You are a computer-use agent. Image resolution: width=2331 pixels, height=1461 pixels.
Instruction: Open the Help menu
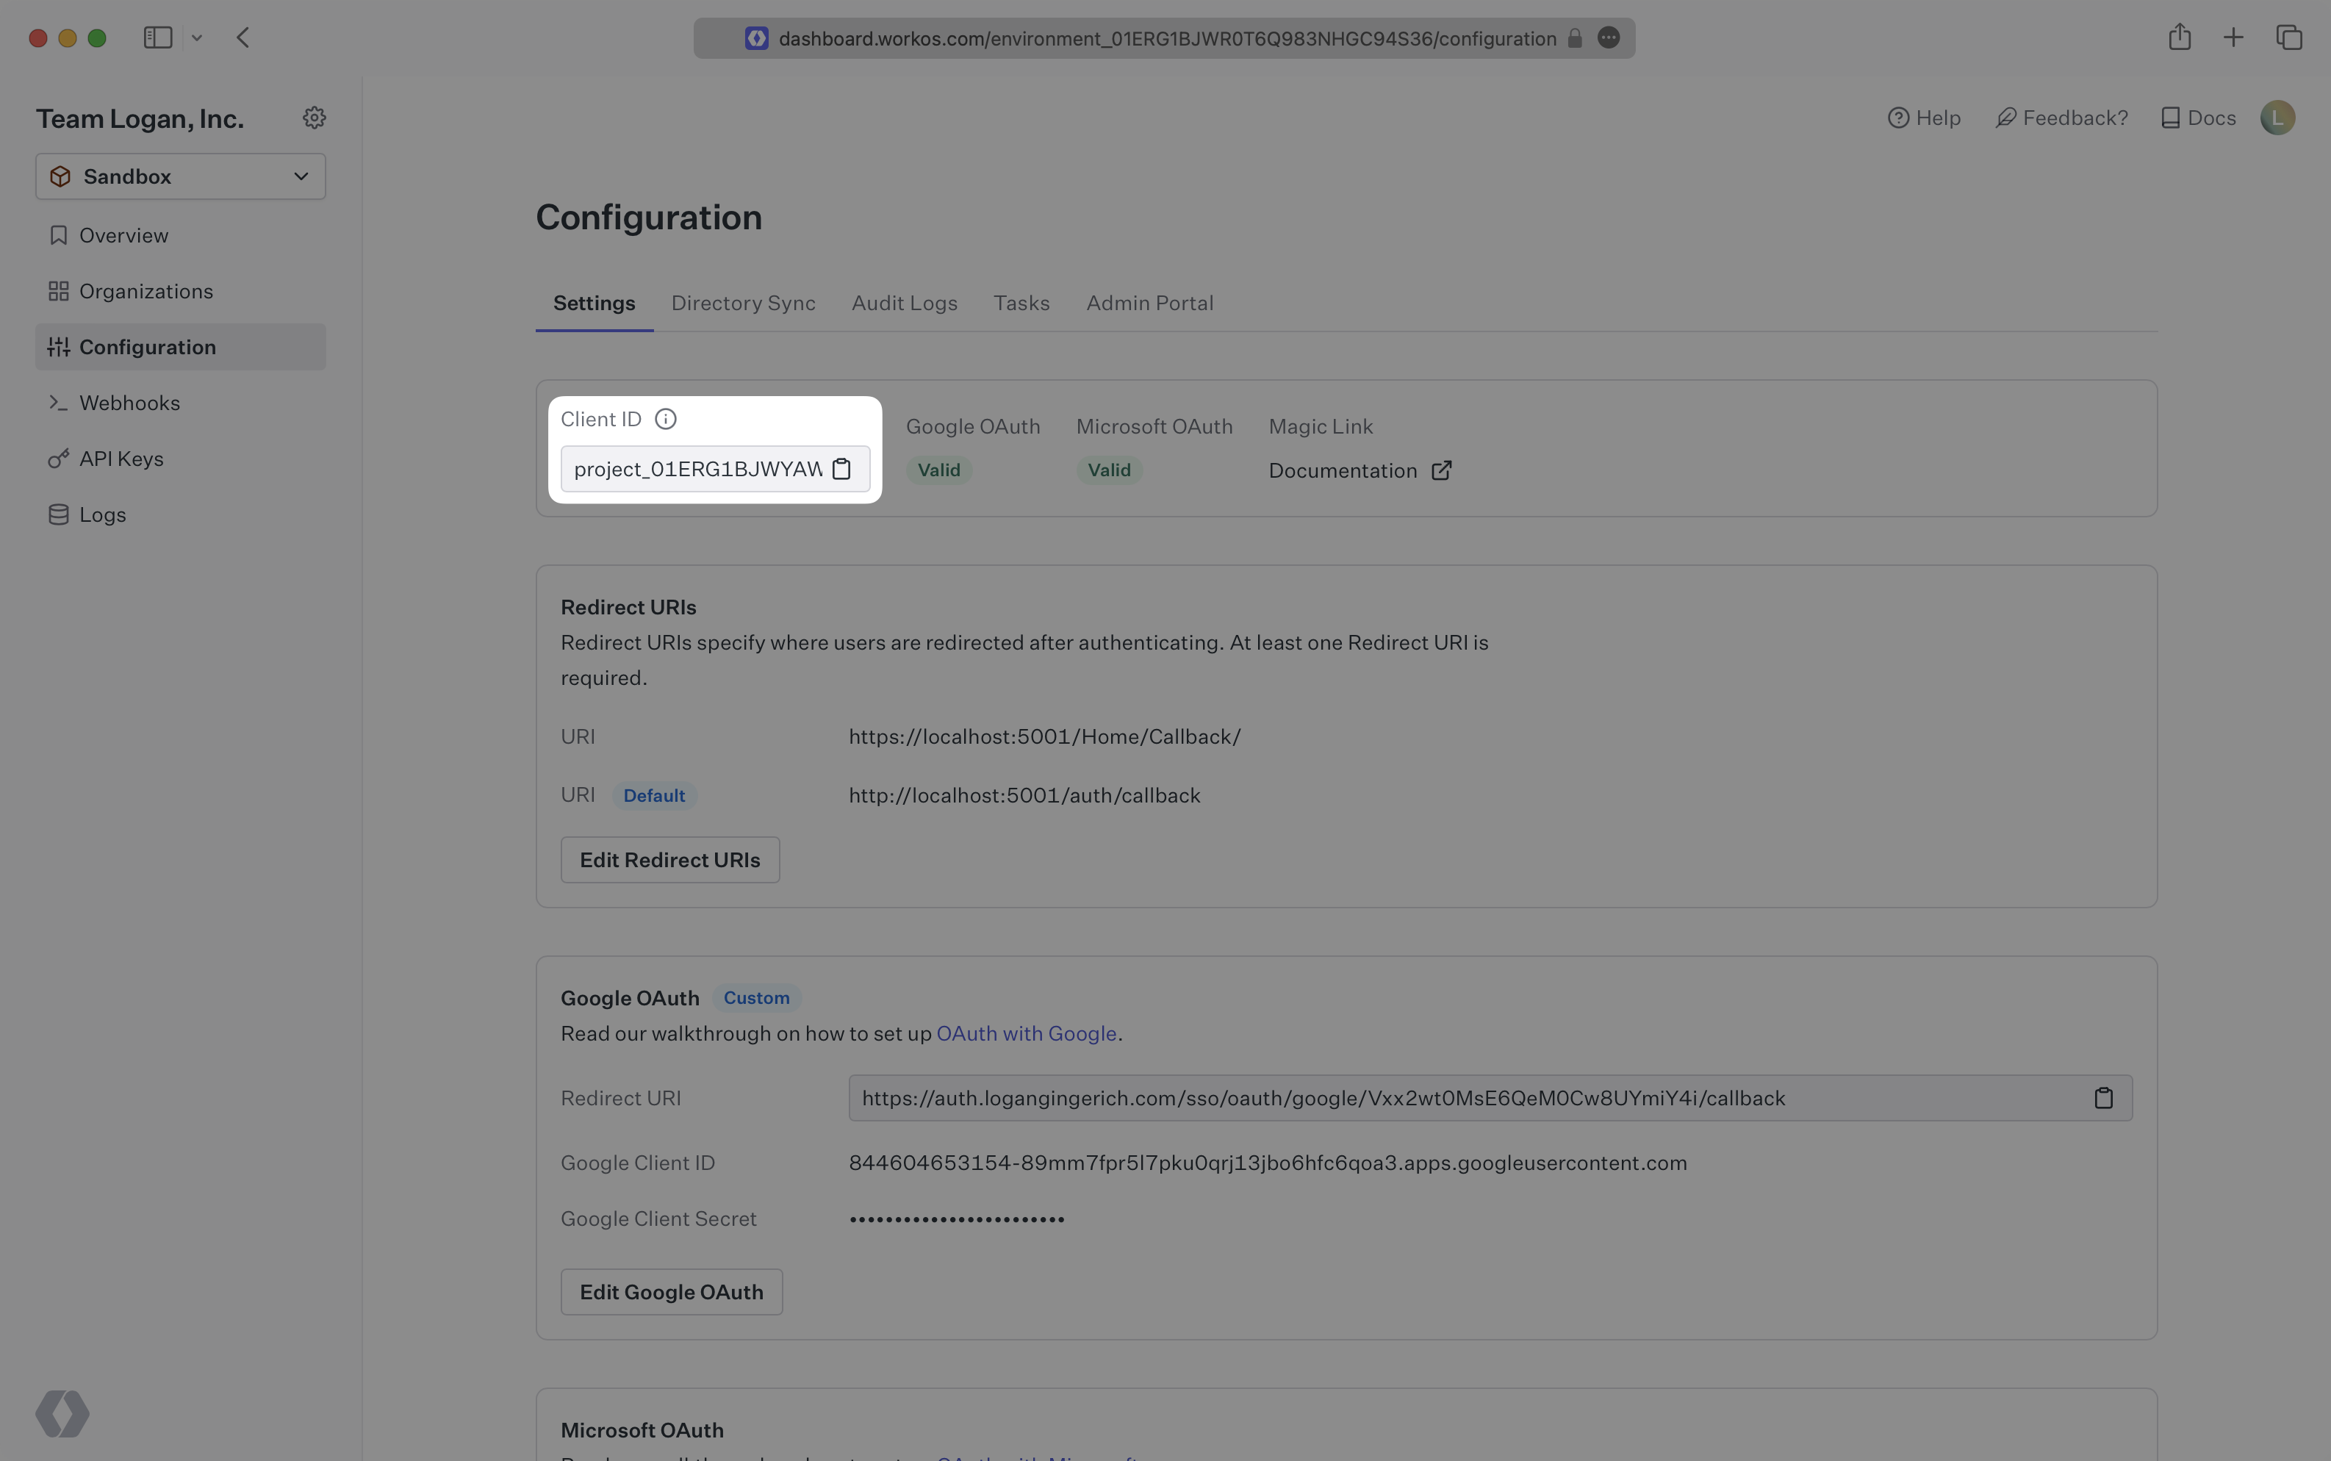click(1925, 117)
